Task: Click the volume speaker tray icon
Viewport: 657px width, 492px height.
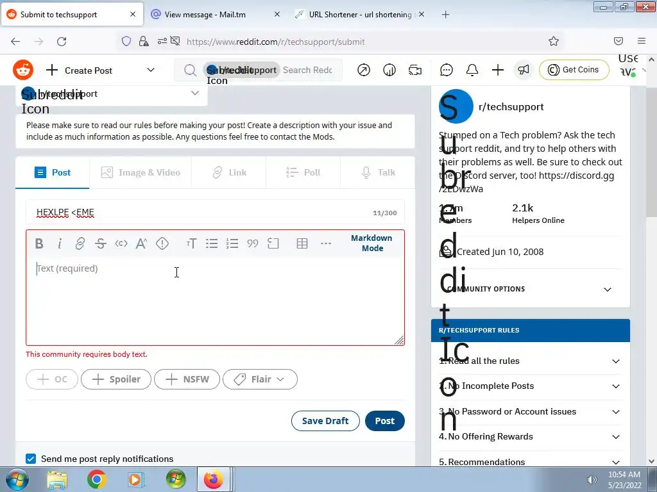Action: tap(592, 480)
